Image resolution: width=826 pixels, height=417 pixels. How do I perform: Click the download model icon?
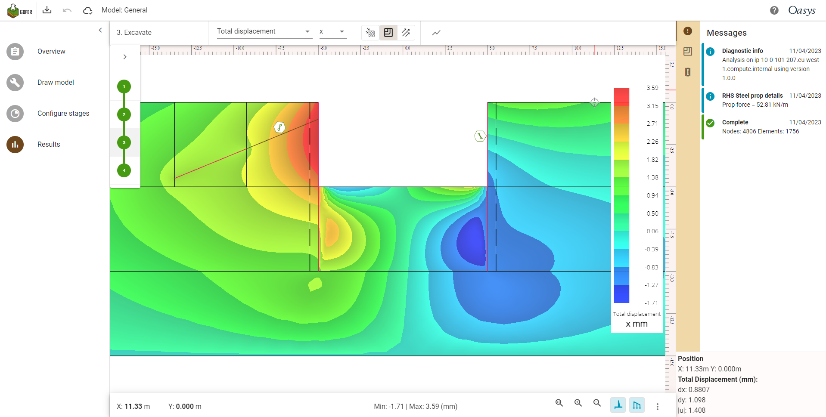(x=47, y=10)
